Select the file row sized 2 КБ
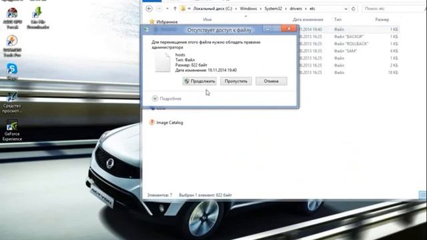 (348, 65)
